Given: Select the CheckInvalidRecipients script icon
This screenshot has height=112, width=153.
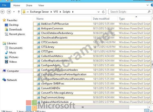Looking at the screenshot, I should (39, 38).
